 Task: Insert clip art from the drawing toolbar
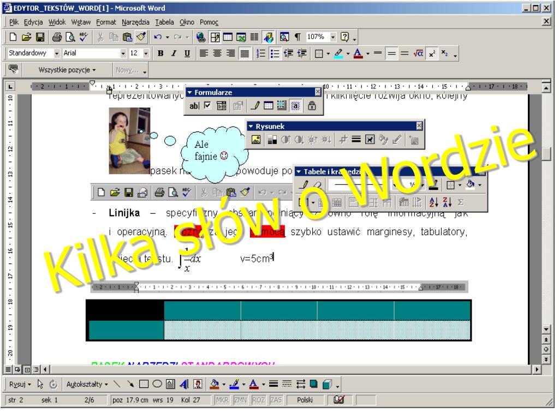point(198,384)
